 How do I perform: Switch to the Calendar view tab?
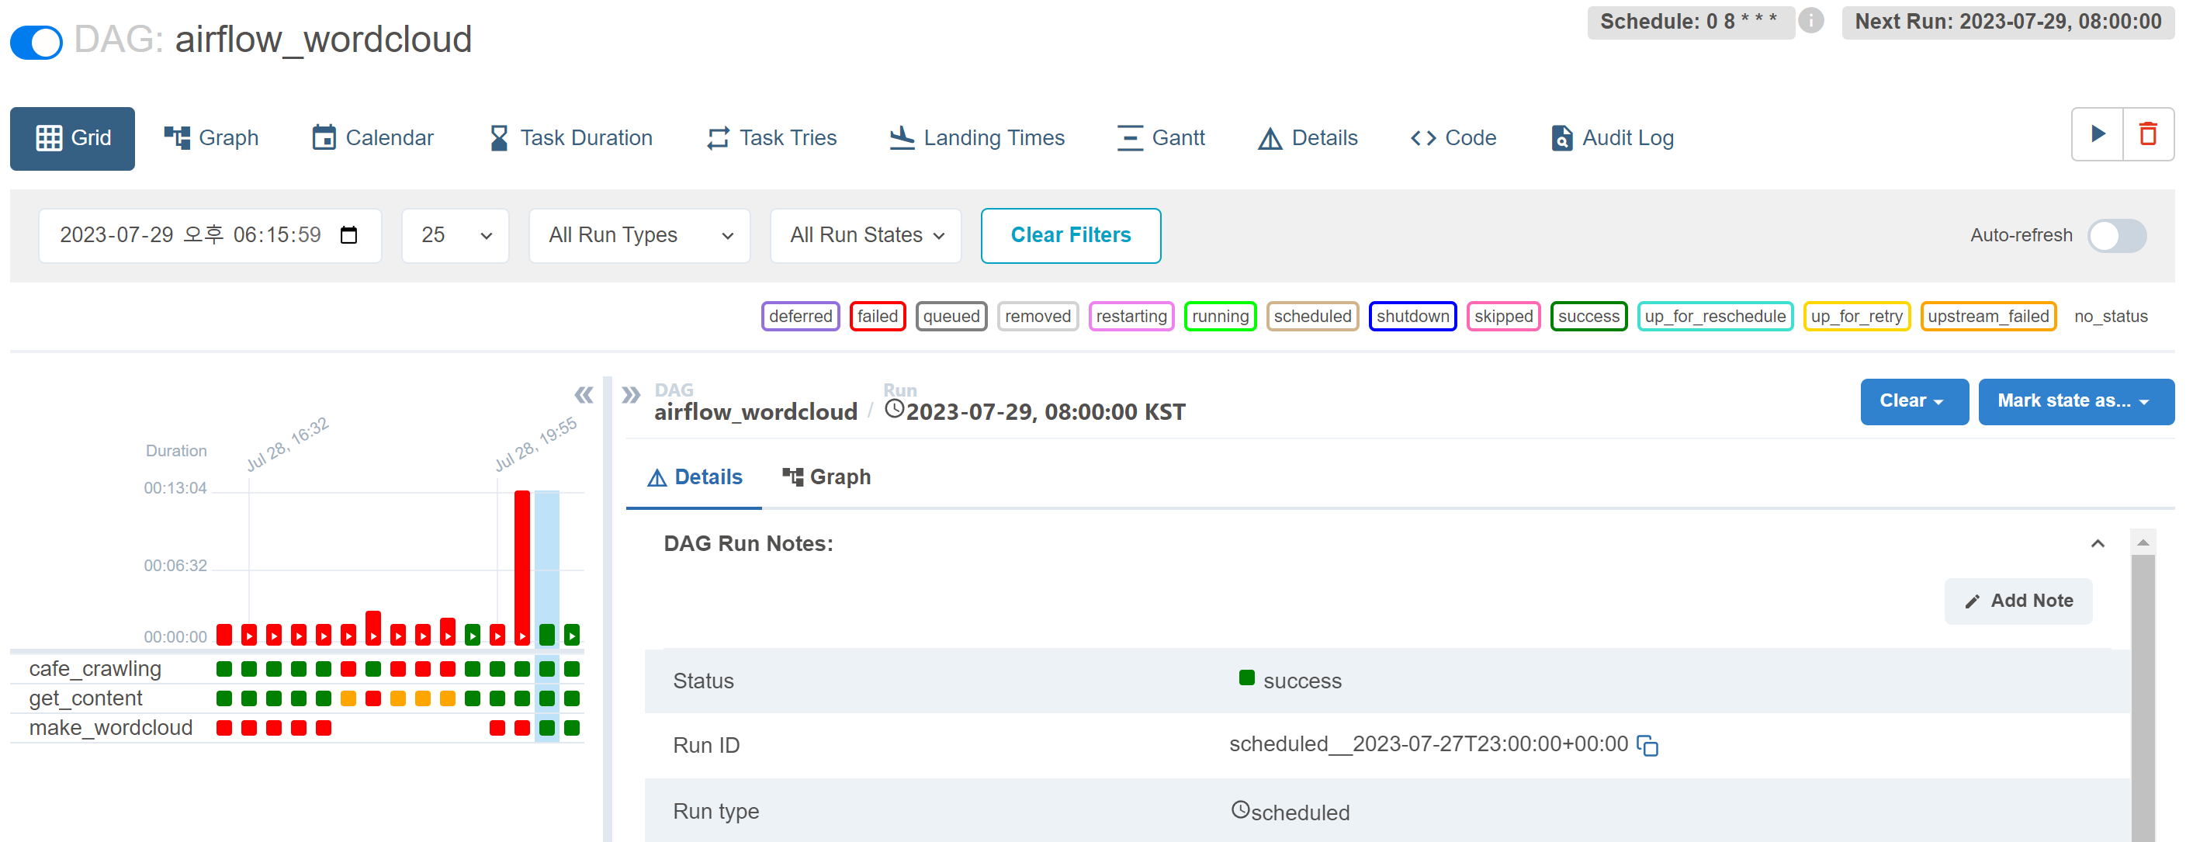click(373, 138)
